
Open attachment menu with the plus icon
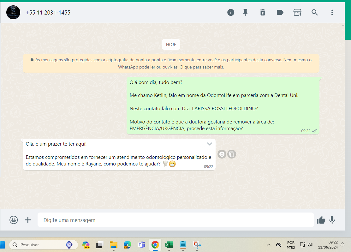[x=28, y=220]
